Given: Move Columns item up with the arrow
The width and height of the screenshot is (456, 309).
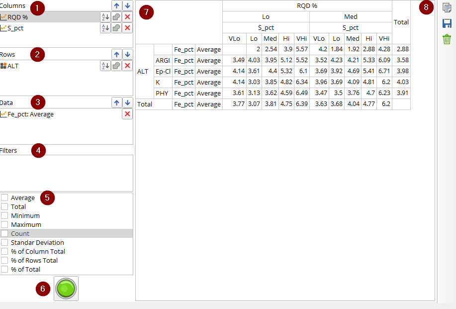Looking at the screenshot, I should 117,5.
